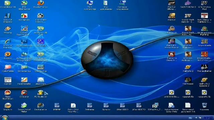This screenshot has width=214, height=120.
Task: Click the Windows Start orb
Action: coord(5,118)
